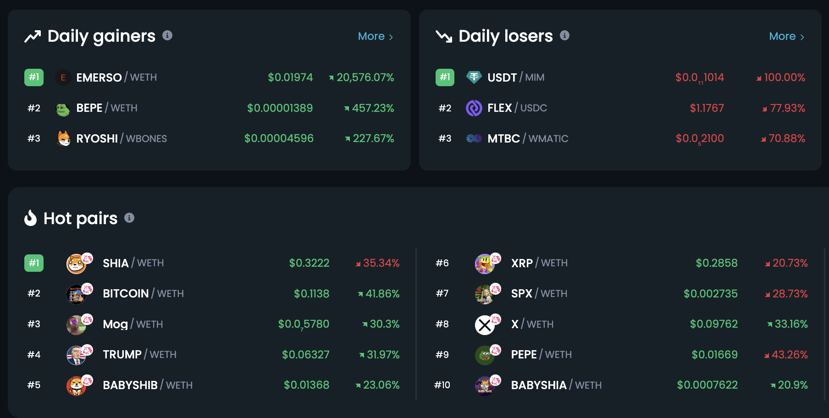Select the EMERSO / WETH gainer pair
The height and width of the screenshot is (418, 829).
[209, 77]
